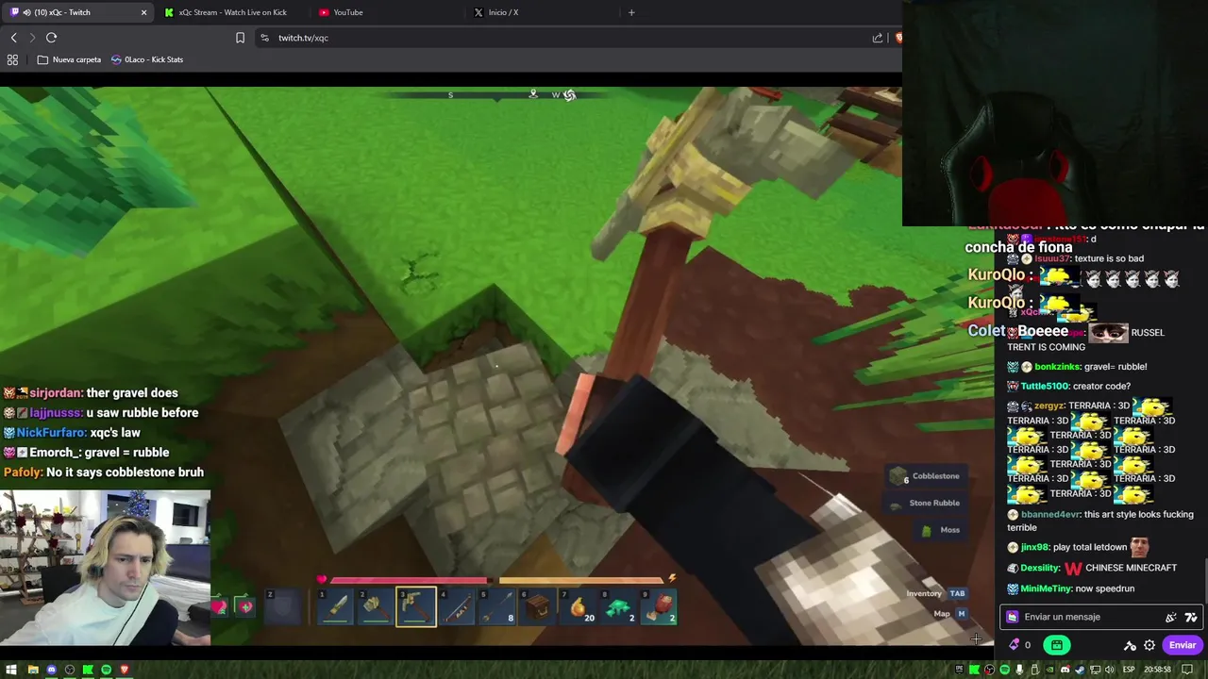This screenshot has width=1208, height=679.
Task: Select the knife in hotbar slot 1
Action: (335, 606)
